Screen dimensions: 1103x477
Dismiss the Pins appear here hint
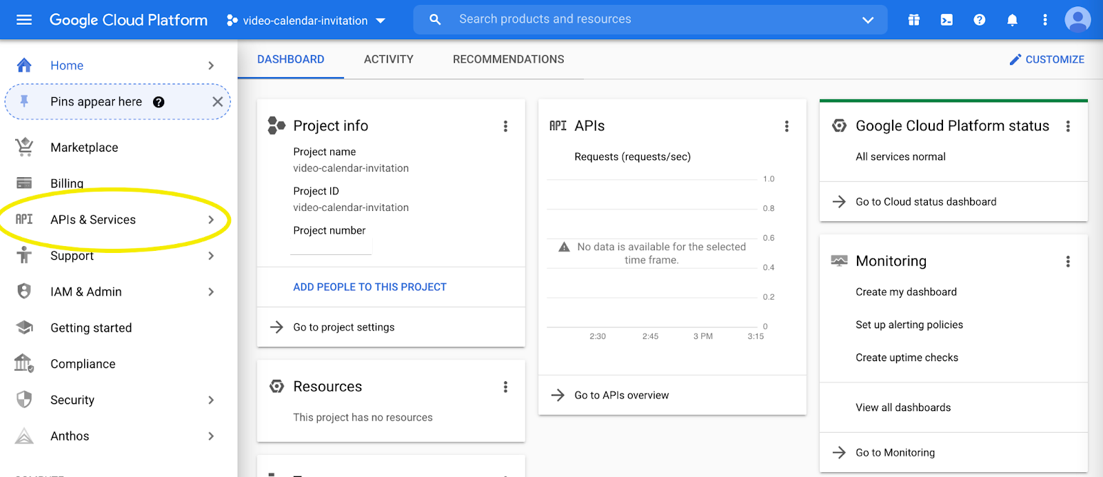coord(217,102)
